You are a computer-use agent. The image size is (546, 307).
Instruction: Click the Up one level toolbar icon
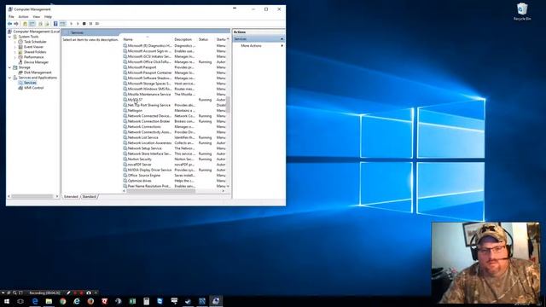(x=25, y=24)
